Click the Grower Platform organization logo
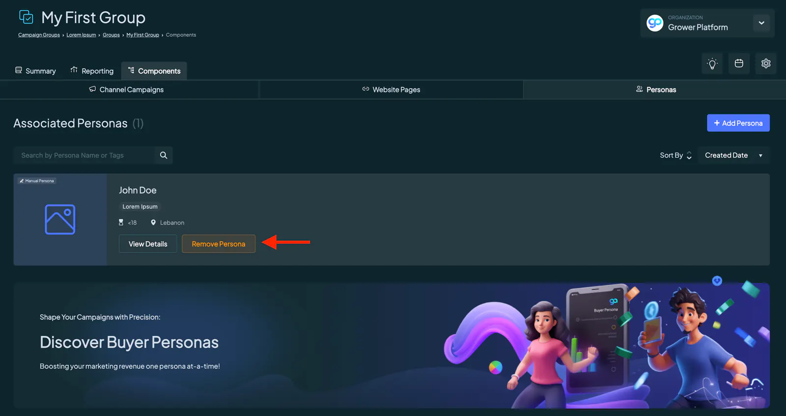 [x=655, y=23]
